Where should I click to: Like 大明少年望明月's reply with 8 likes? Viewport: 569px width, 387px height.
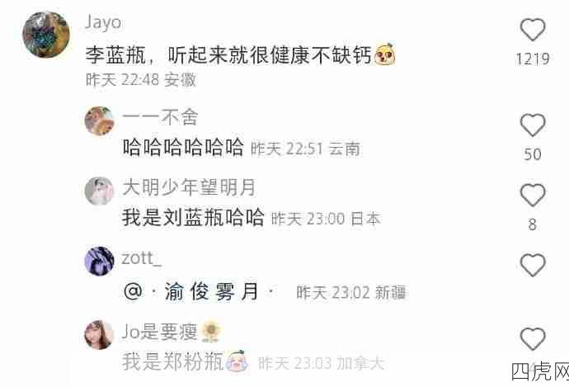tap(533, 196)
